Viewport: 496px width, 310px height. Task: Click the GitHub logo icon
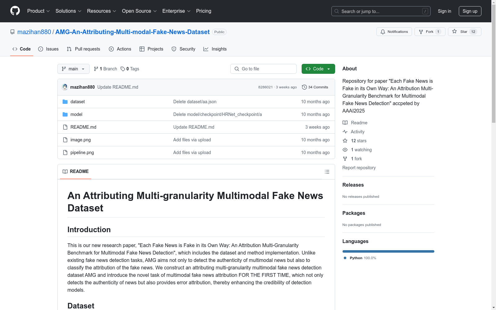[x=15, y=11]
